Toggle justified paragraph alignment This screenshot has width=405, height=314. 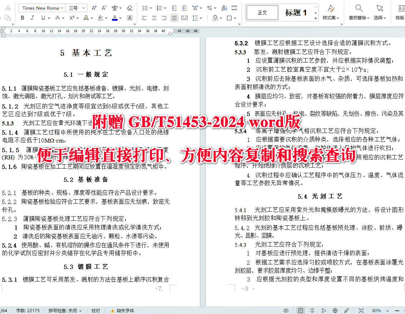(x=174, y=18)
